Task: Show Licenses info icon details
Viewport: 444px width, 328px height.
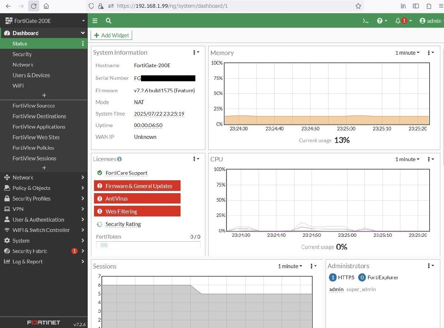Action: click(120, 159)
